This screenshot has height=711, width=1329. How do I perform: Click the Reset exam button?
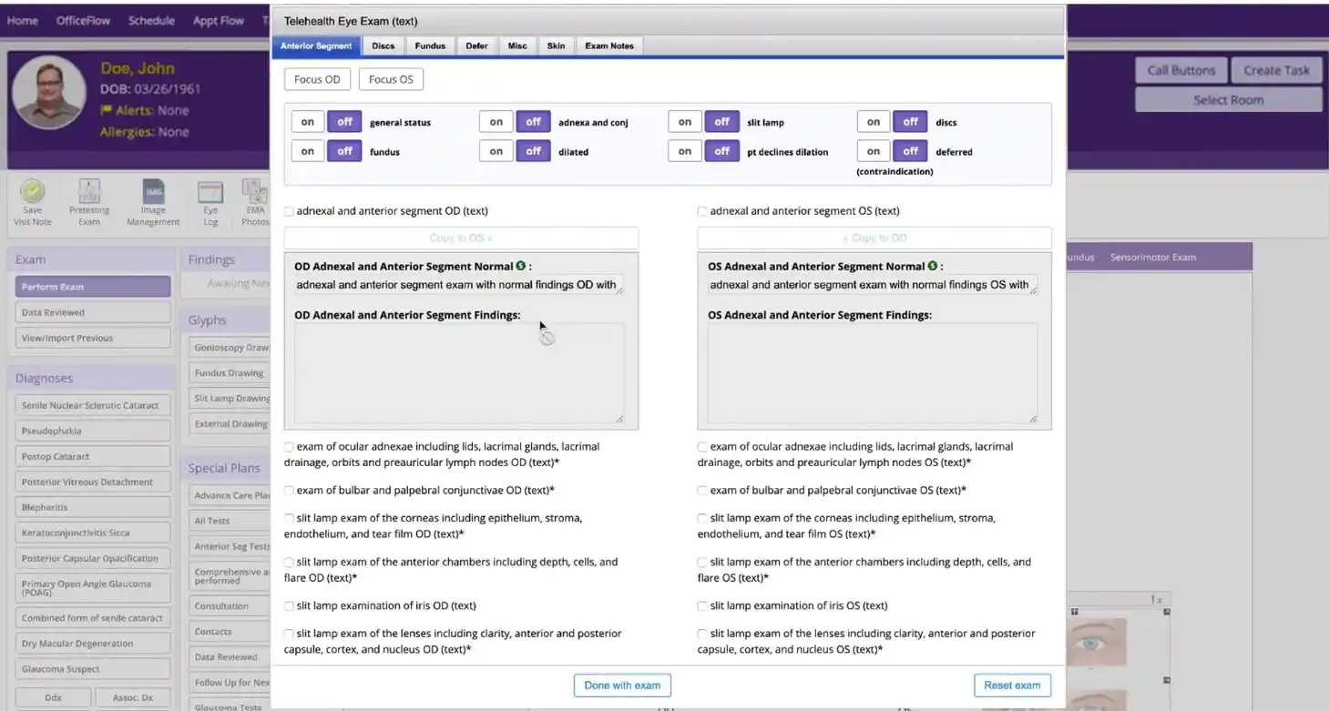click(1012, 685)
